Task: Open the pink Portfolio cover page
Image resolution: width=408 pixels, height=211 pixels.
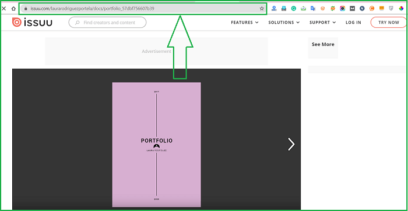Action: click(x=156, y=145)
